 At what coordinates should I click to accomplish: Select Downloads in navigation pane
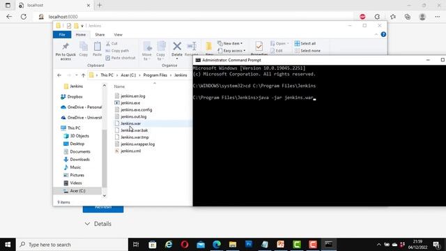click(79, 160)
